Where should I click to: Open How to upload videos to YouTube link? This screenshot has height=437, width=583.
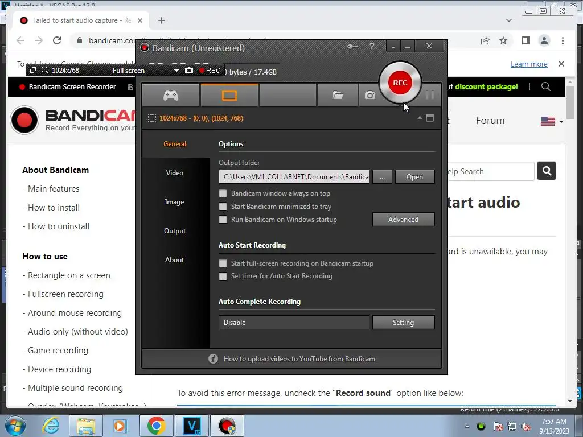(x=299, y=359)
